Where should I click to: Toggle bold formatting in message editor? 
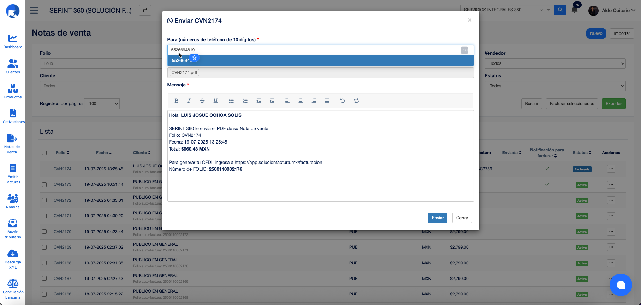(176, 101)
